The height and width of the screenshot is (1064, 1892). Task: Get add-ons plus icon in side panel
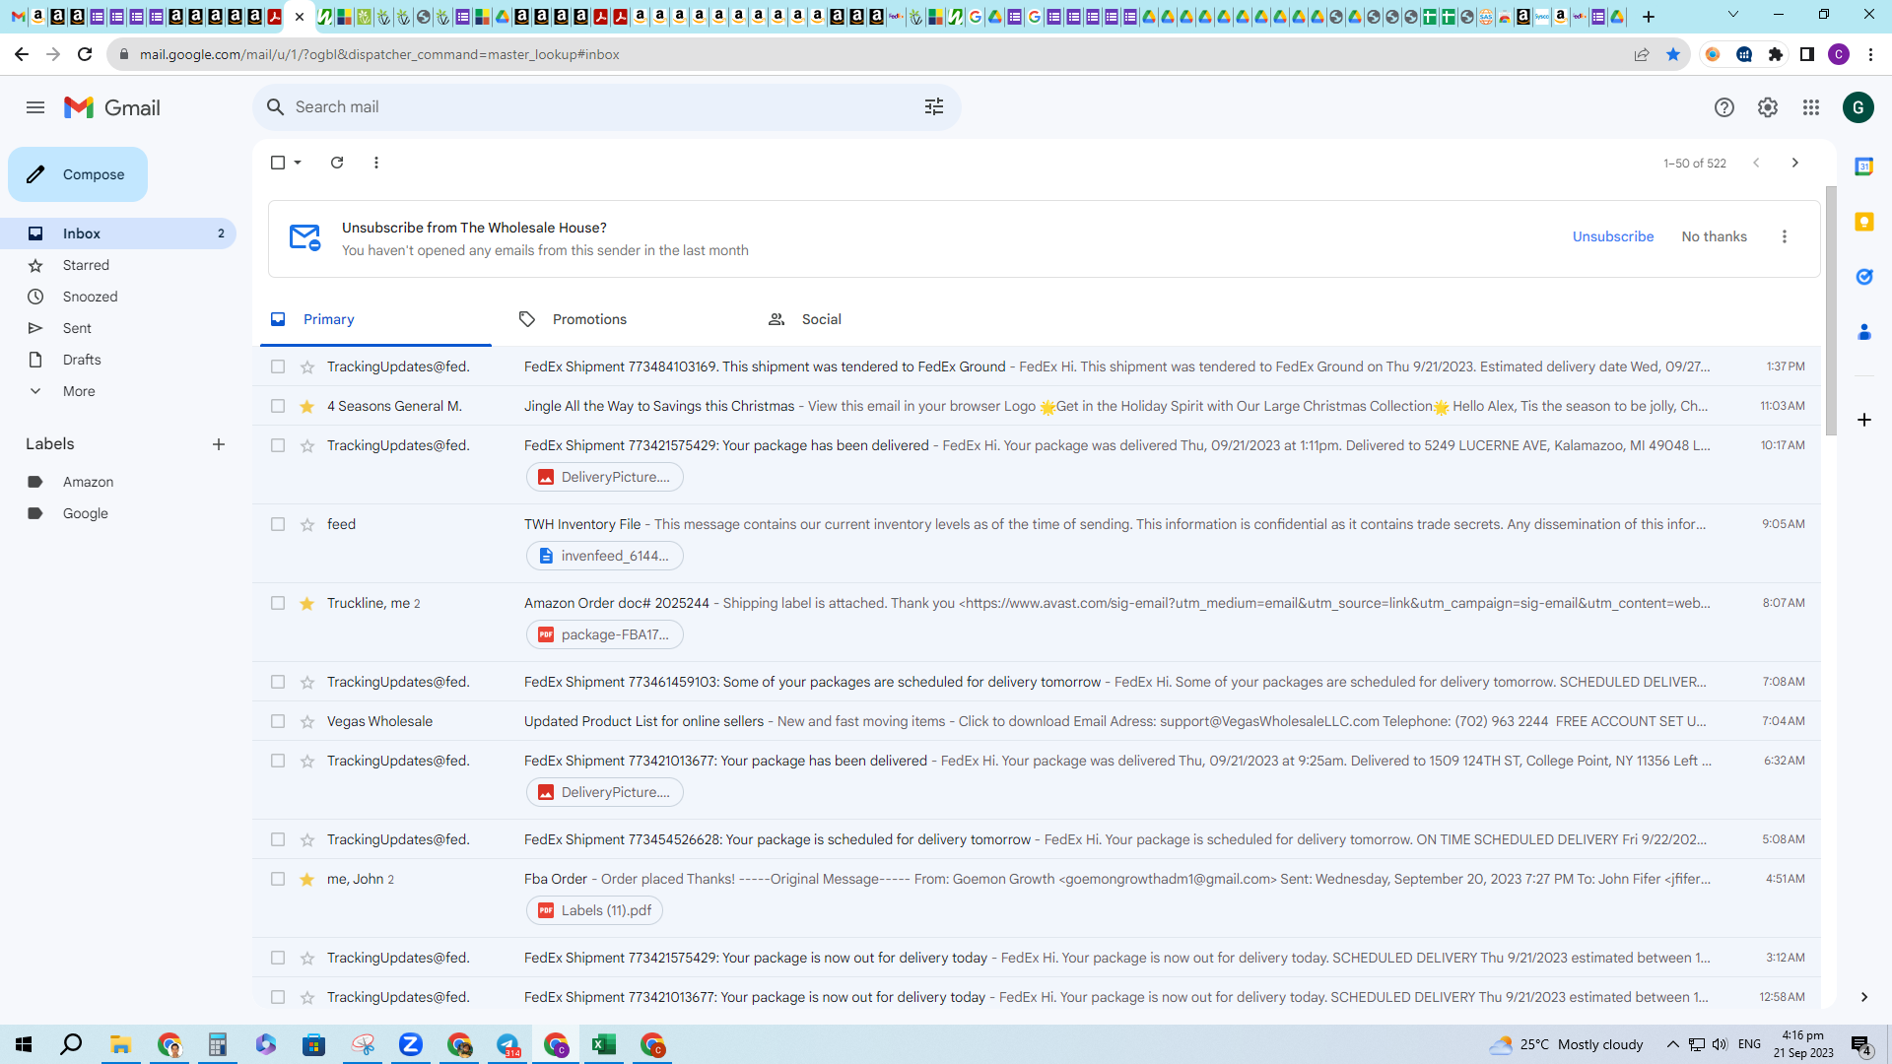(x=1864, y=420)
